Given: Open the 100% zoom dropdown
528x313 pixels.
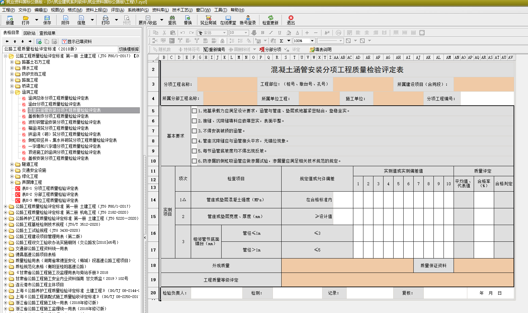Looking at the screenshot, I should tap(312, 41).
